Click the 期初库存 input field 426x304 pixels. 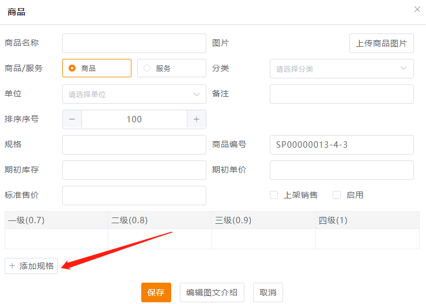pyautogui.click(x=134, y=170)
